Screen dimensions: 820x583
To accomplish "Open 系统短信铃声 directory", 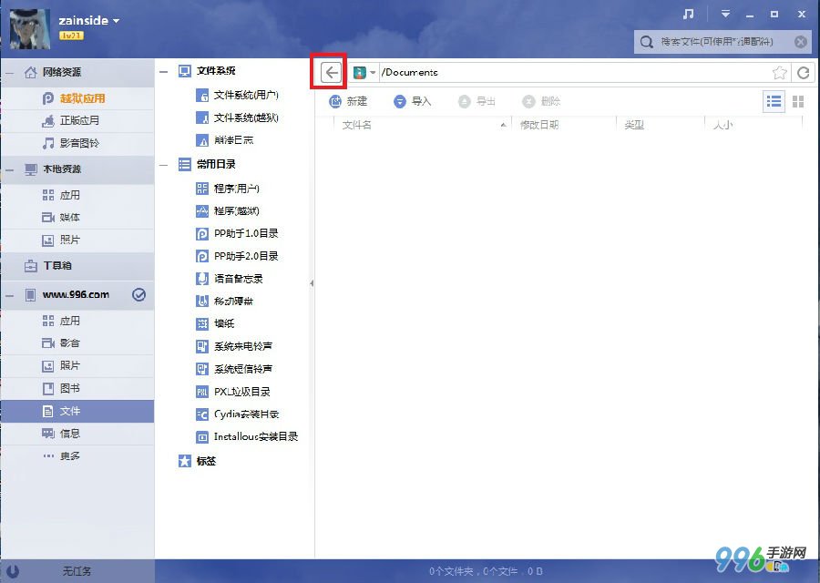I will click(234, 369).
